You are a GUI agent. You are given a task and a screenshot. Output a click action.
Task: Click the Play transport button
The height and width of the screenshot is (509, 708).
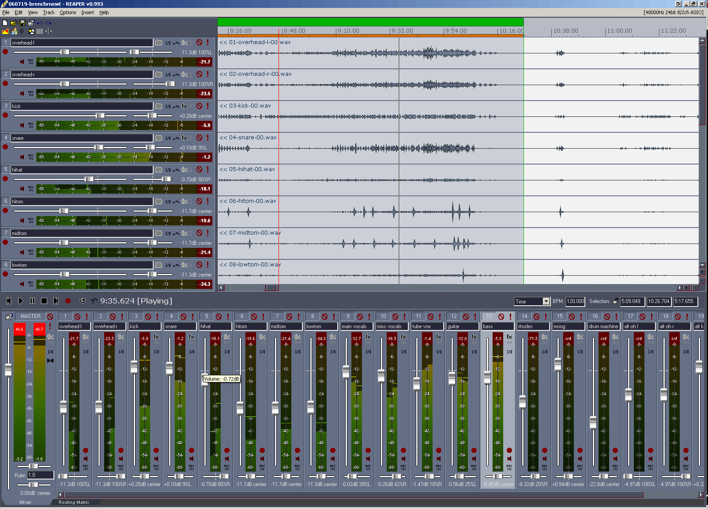pos(20,301)
